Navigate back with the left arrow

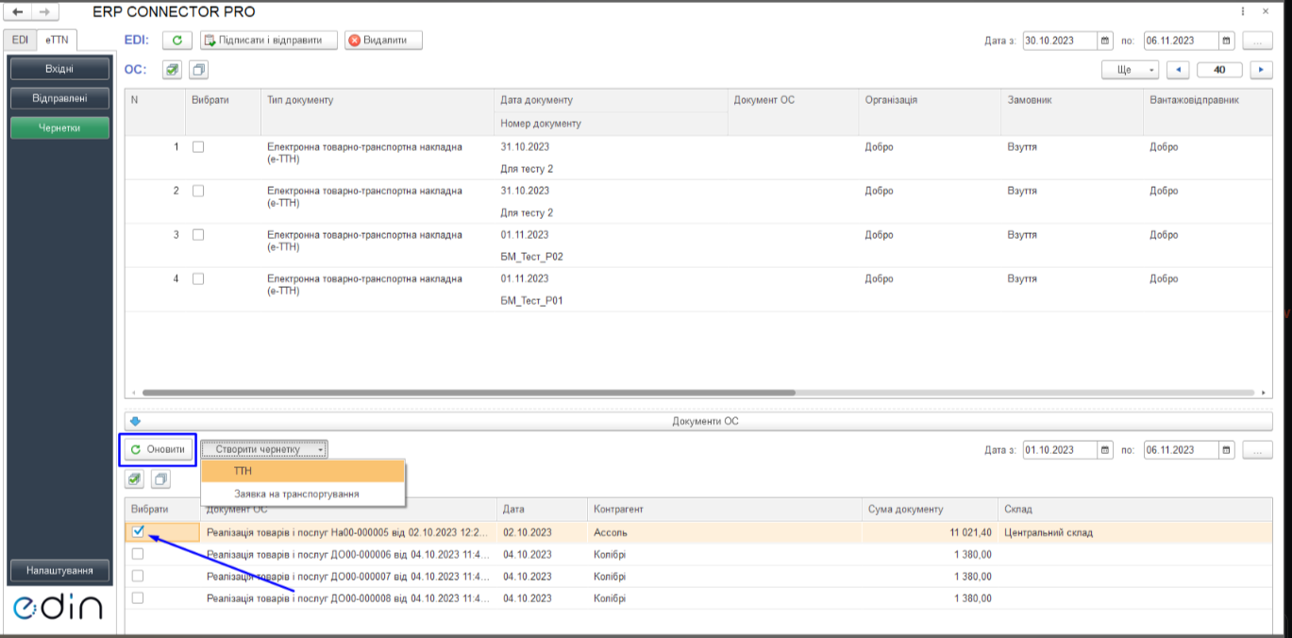(x=18, y=12)
